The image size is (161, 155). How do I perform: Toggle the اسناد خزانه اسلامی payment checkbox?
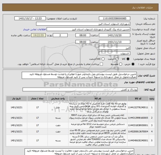101,64
